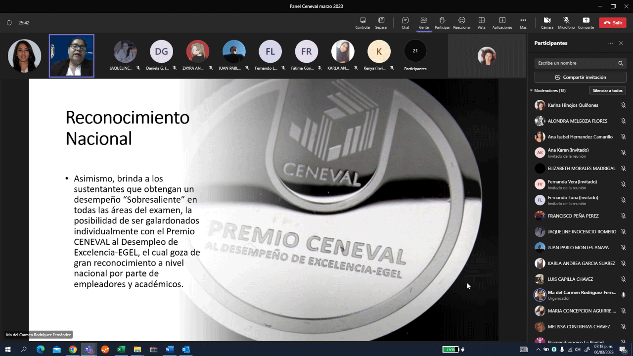Click Silenciar a todos
633x356 pixels.
point(607,90)
